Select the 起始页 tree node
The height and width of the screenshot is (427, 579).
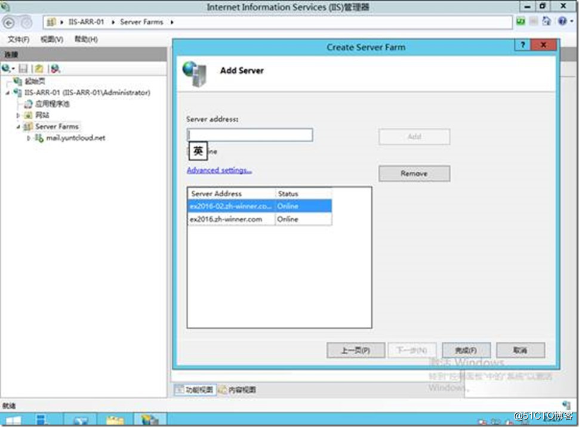35,81
